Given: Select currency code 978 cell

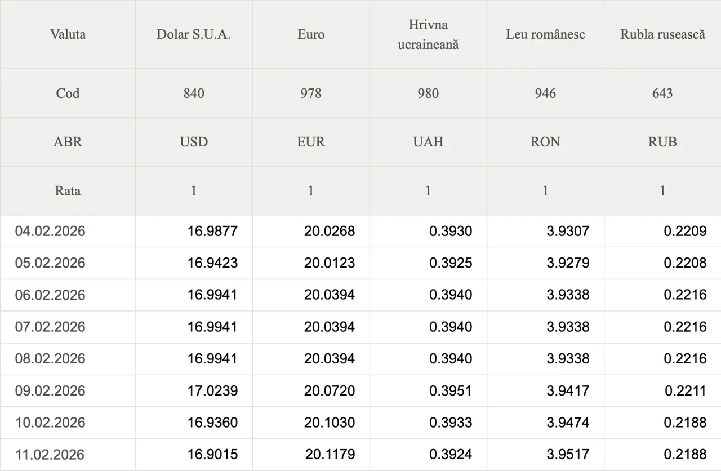Looking at the screenshot, I should [x=311, y=93].
